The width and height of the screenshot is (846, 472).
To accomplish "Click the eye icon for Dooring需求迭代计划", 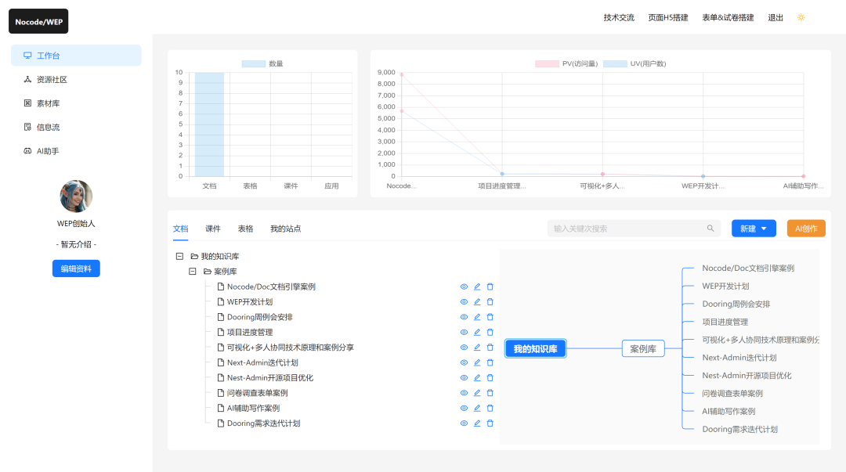I will coord(464,423).
